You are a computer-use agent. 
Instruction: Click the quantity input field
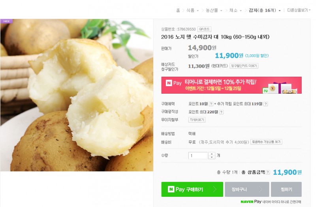[x=198, y=155]
